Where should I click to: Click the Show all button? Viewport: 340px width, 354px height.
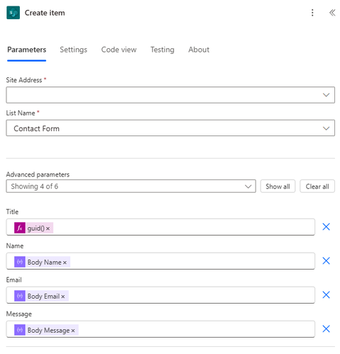coord(278,186)
